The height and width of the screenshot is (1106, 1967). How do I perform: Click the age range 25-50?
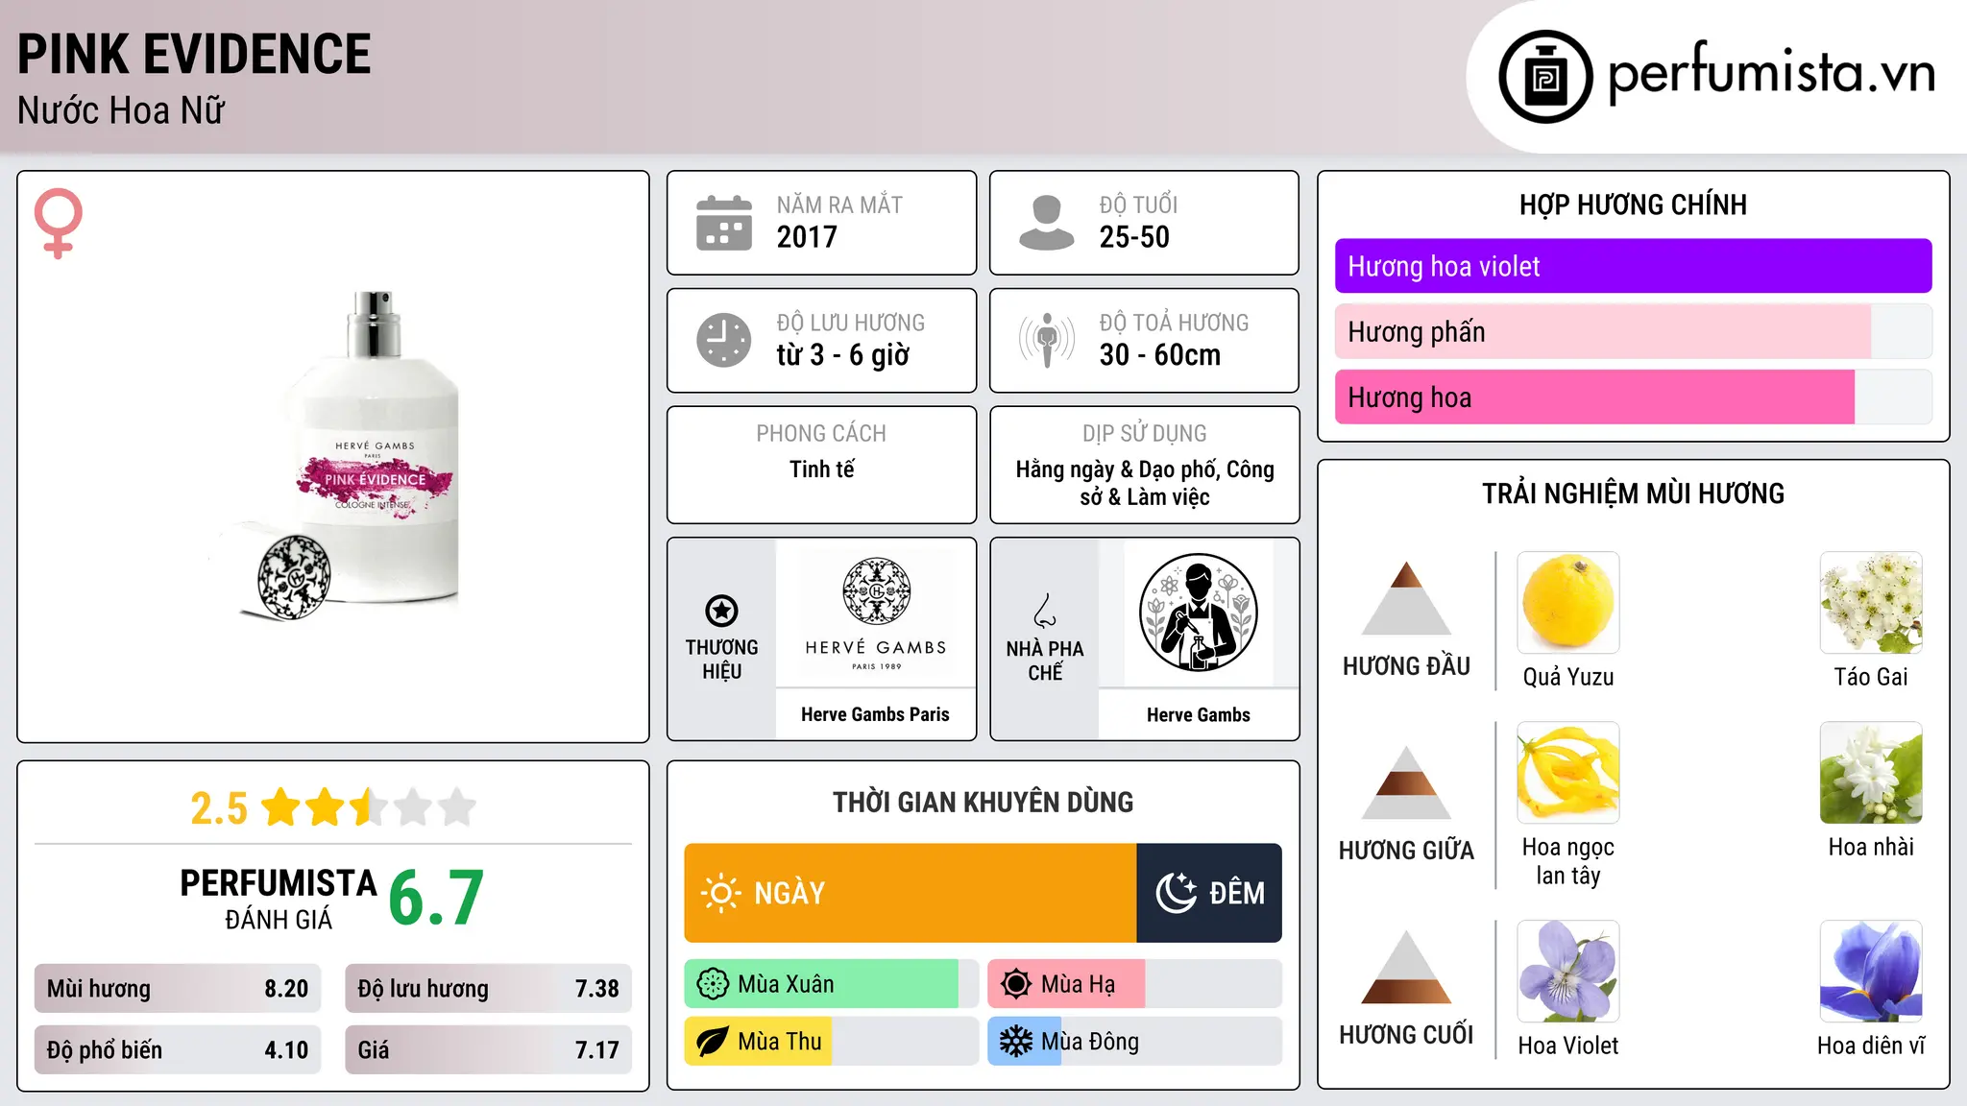pos(1134,237)
